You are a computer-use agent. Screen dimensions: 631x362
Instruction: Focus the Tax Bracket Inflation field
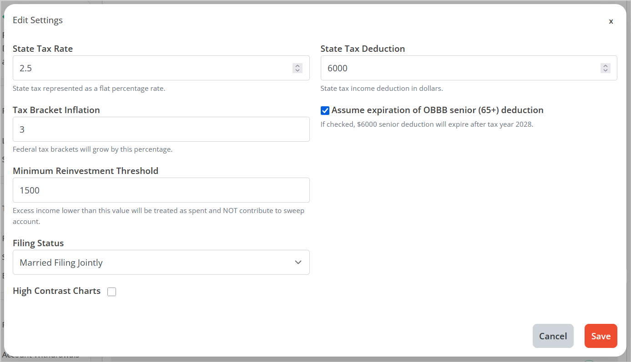coord(161,129)
